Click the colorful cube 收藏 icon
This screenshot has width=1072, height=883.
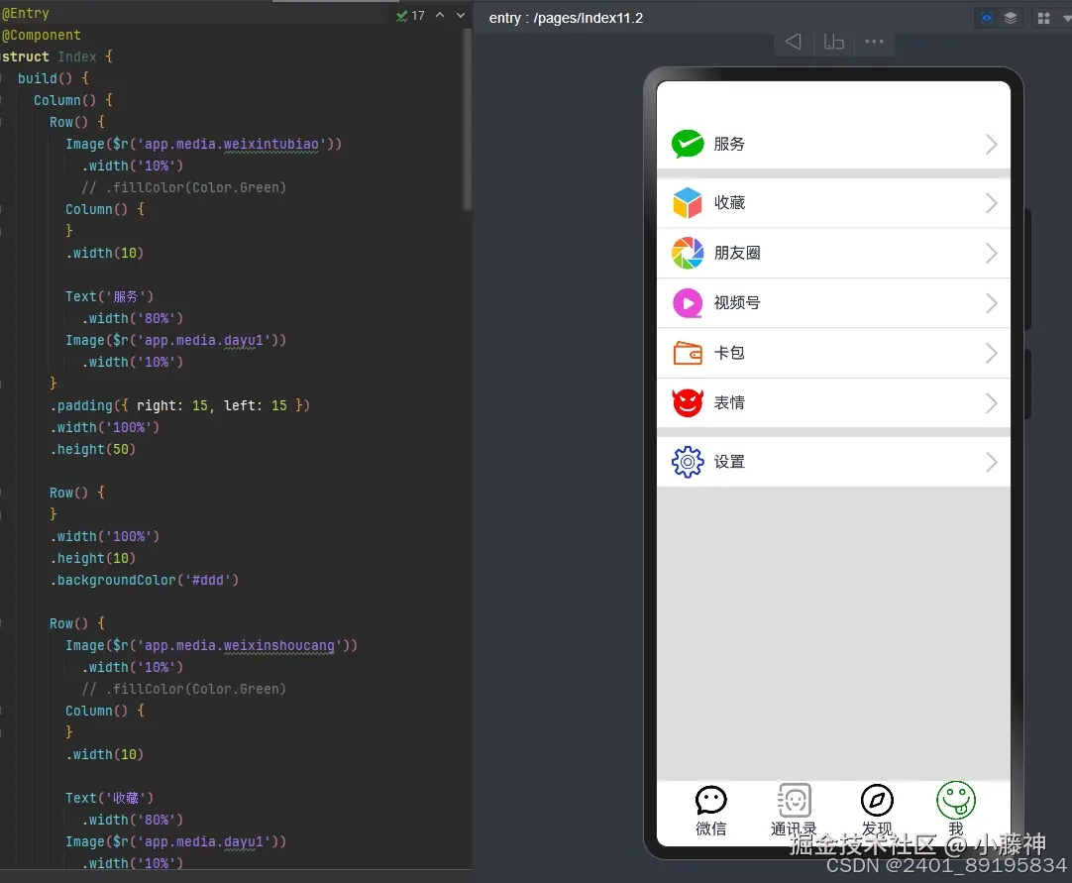tap(688, 202)
